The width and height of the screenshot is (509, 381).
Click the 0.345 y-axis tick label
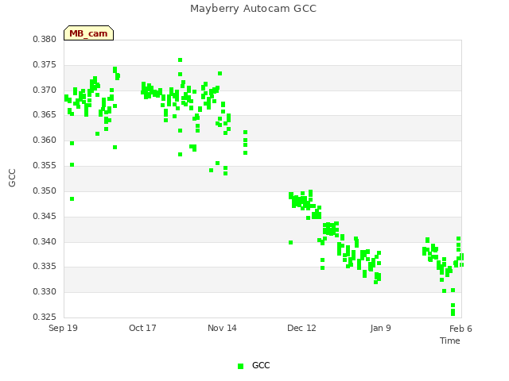coord(45,216)
